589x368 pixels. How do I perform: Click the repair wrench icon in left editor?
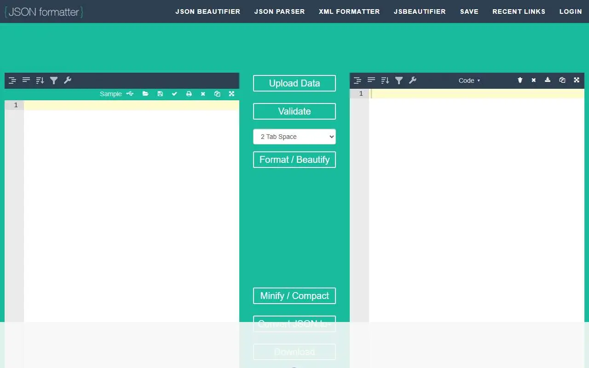(x=68, y=80)
